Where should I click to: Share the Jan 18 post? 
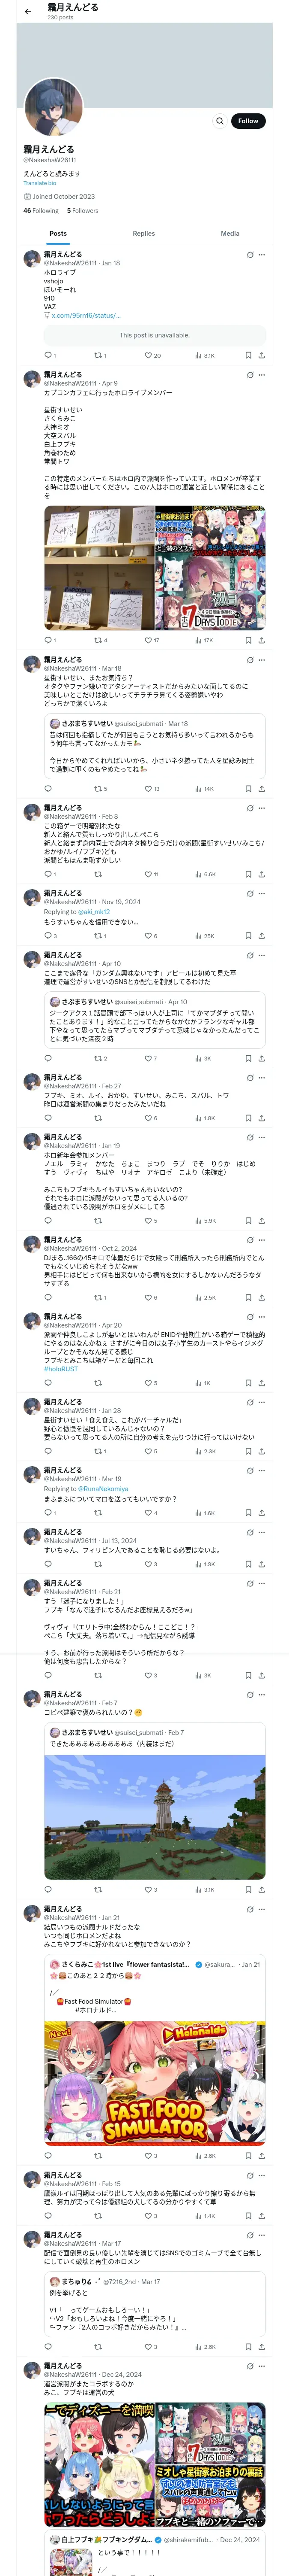[261, 355]
